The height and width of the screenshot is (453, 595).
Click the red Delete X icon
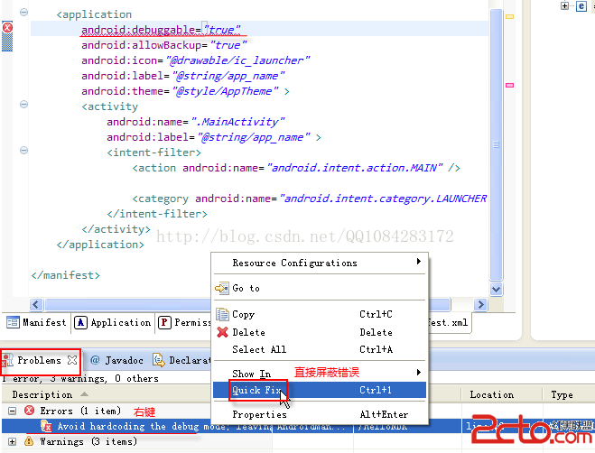(x=222, y=332)
